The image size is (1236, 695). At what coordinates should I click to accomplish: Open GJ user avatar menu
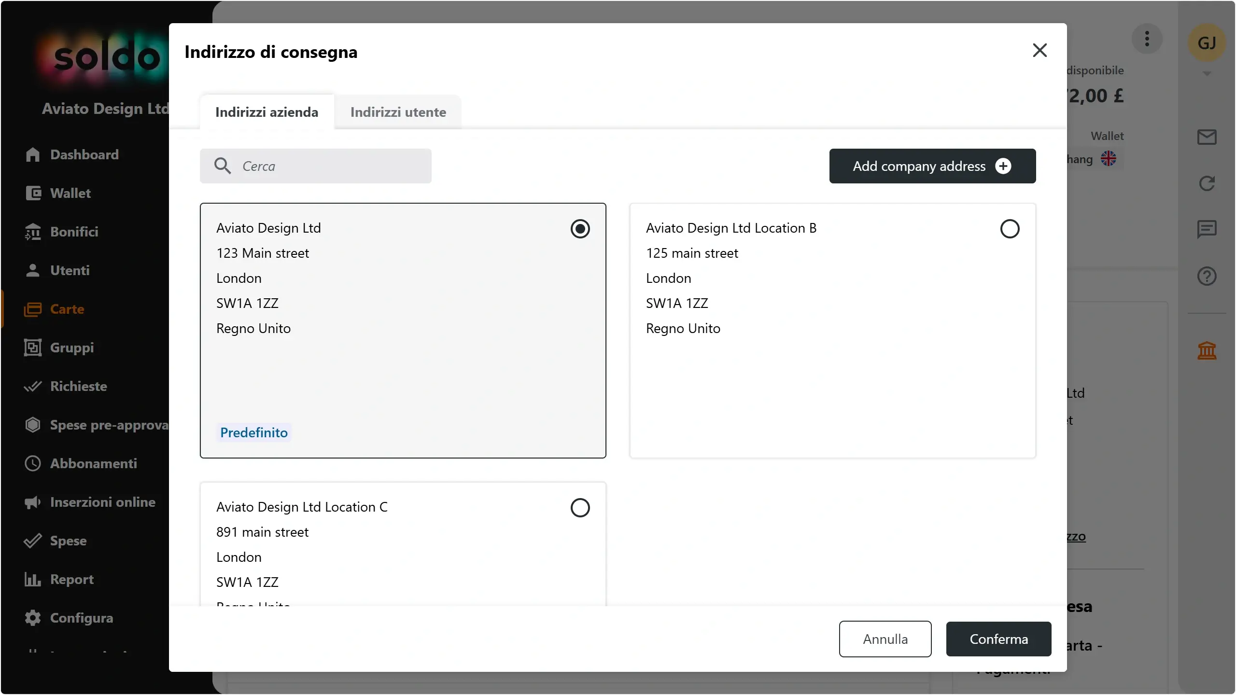click(1207, 42)
